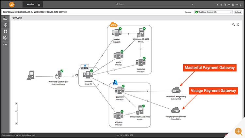Viewport: 245px width, 138px height.
Task: Click the Back button
Action: tap(238, 12)
